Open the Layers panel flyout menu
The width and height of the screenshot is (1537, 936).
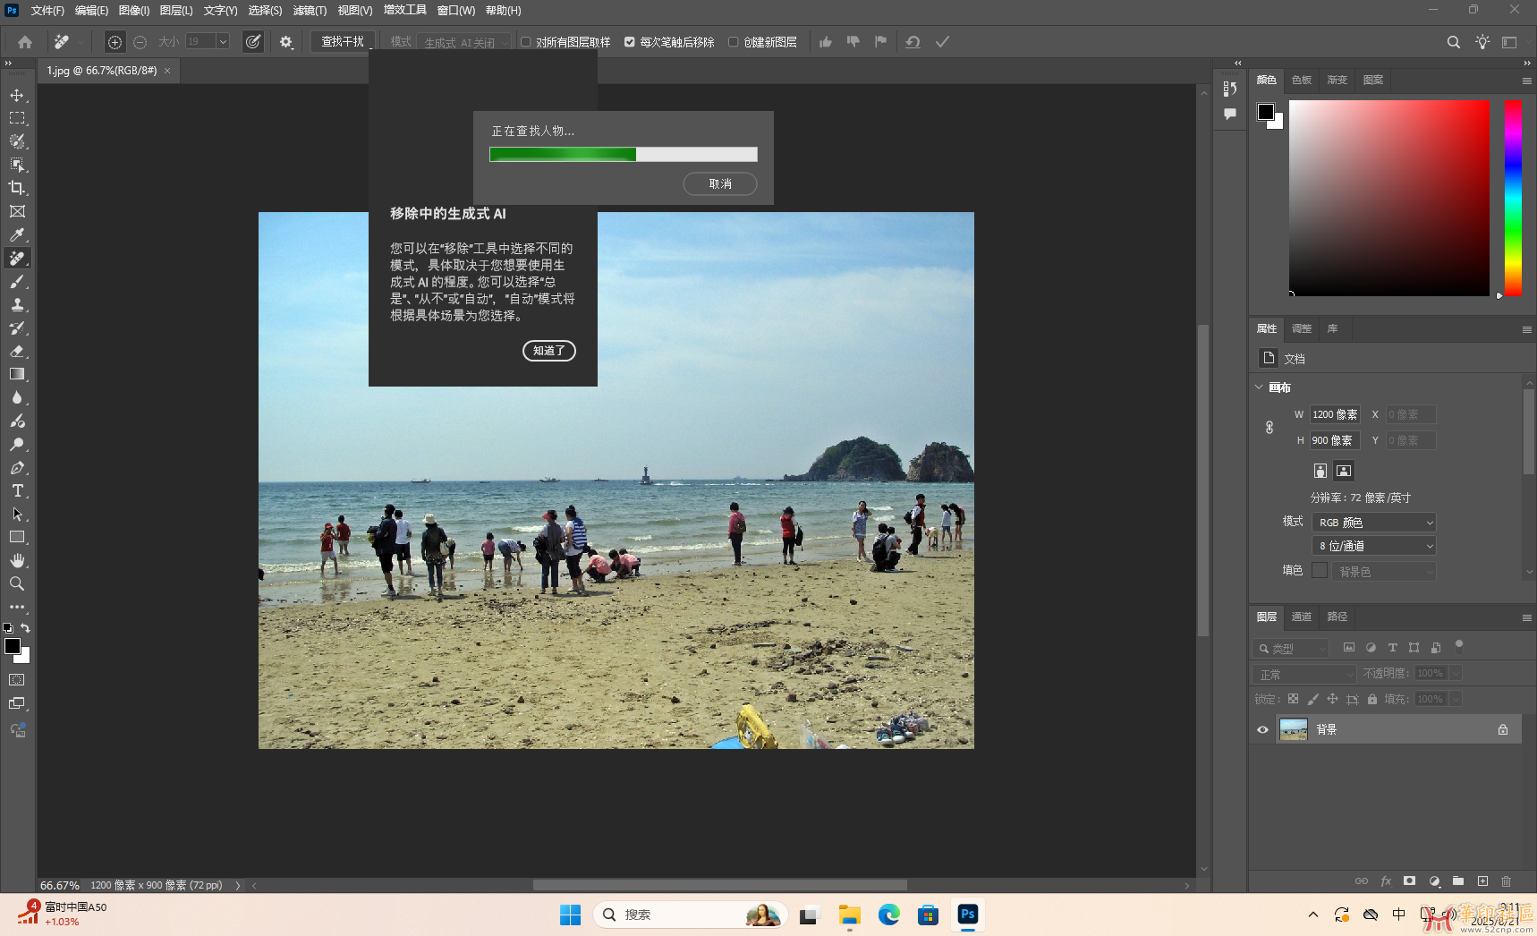tap(1526, 617)
